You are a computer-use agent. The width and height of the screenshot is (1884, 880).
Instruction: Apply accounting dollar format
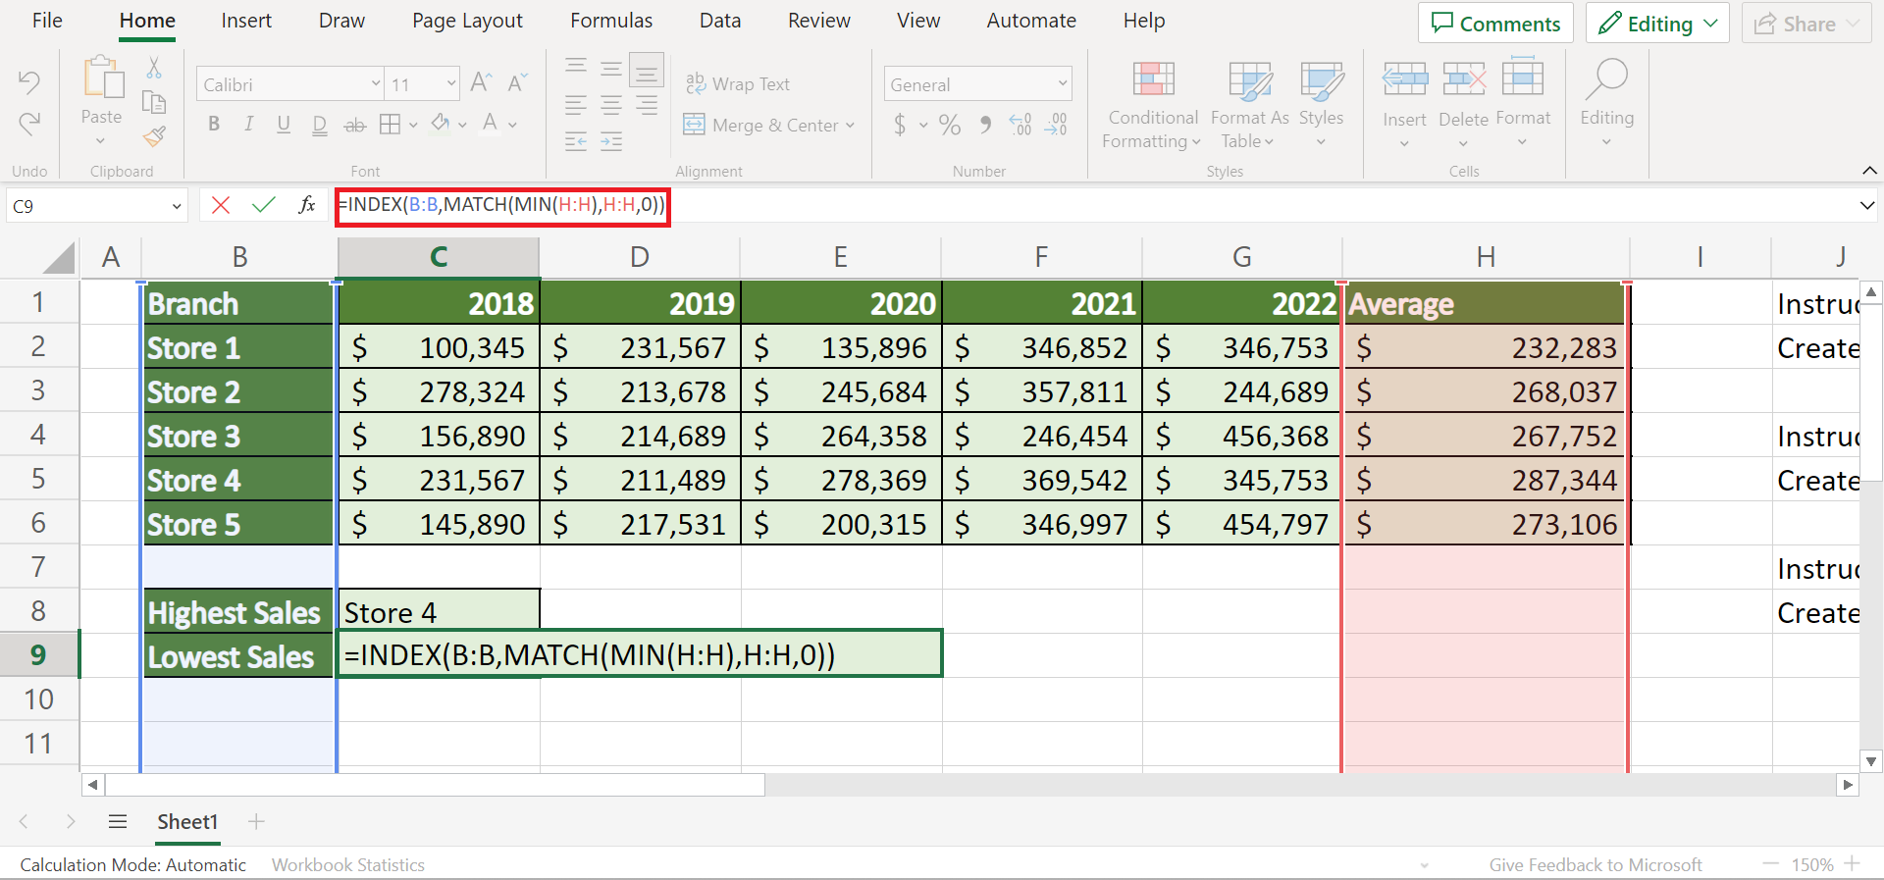coord(900,125)
